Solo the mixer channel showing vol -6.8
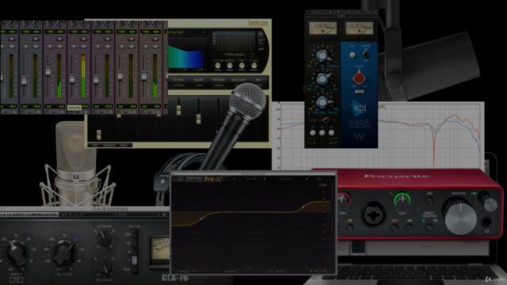 121,47
